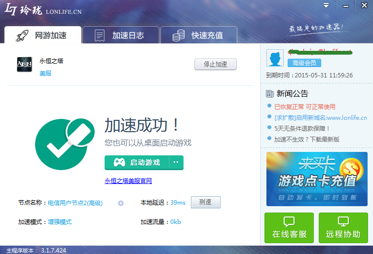373x254 pixels.
Task: Click the 增强模式 acceleration mode
Action: point(60,222)
